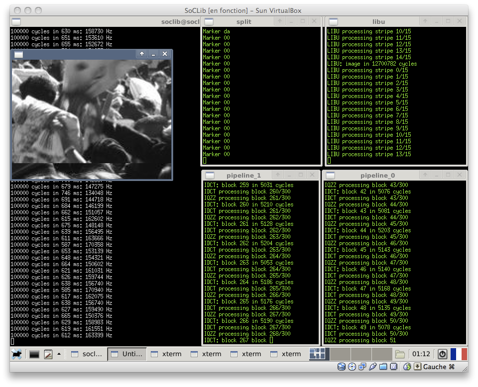Viewport: 478px width, 387px height.
Task: Switch to the Unti... window in the taskbar
Action: 127,354
